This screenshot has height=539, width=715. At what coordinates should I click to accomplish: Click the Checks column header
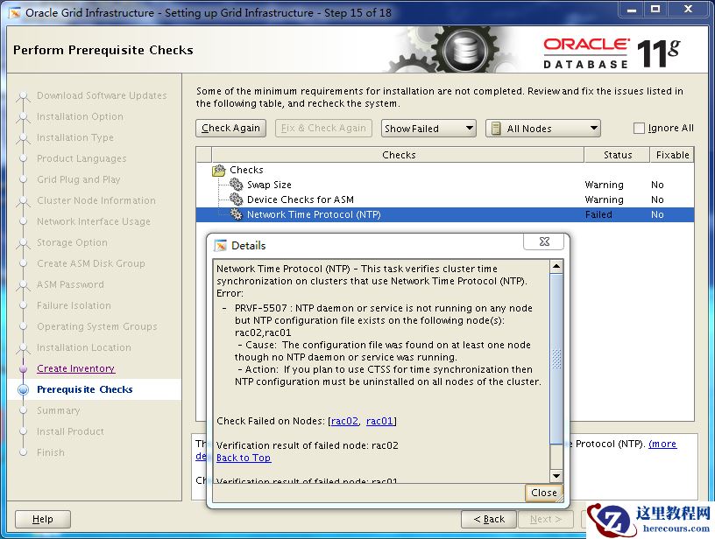click(x=398, y=155)
